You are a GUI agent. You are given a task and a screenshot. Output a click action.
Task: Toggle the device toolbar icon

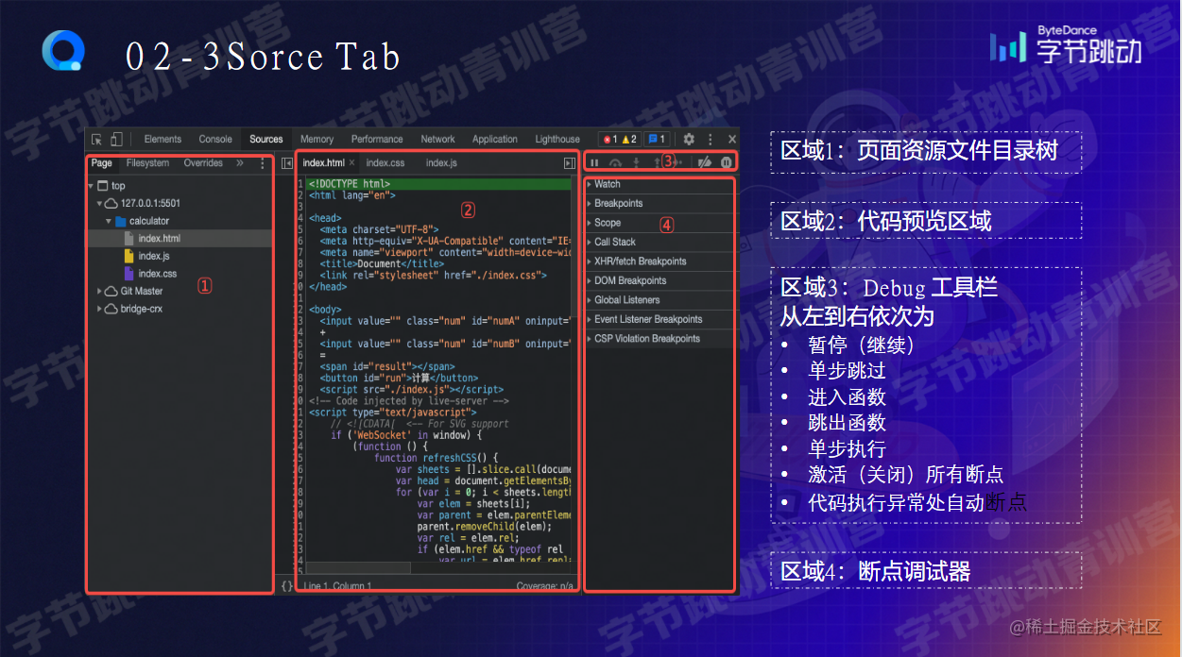coord(116,139)
